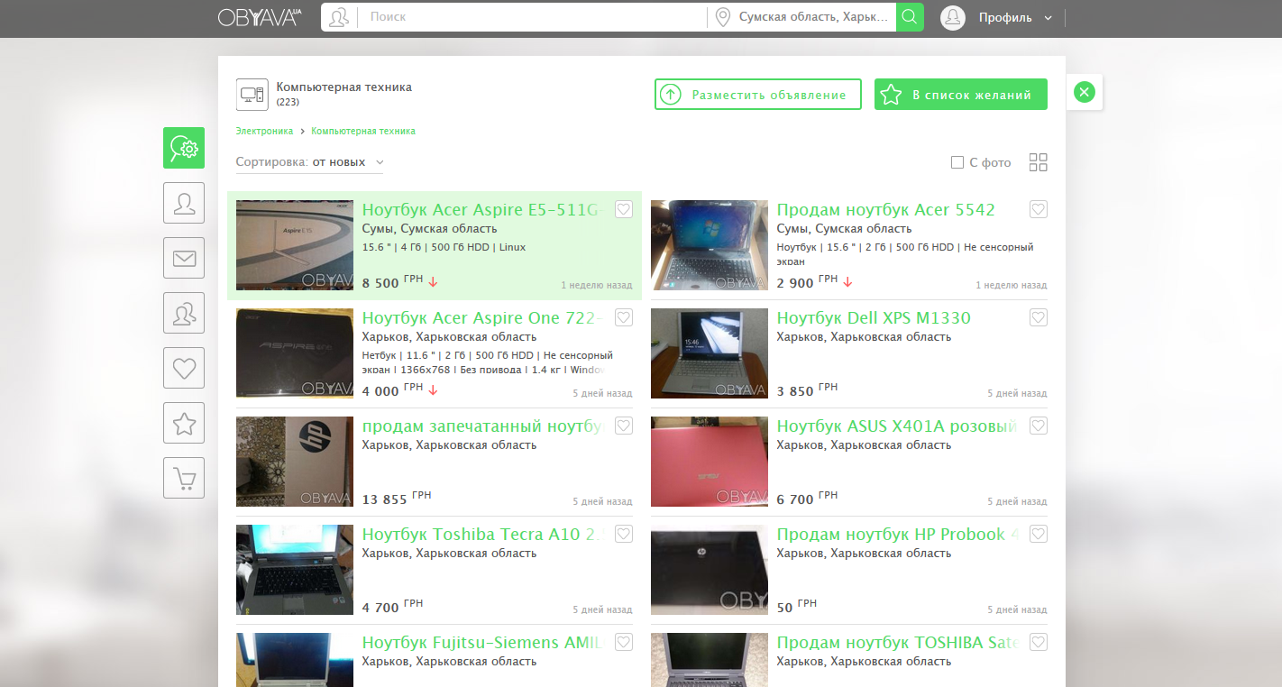The image size is (1282, 687).
Task: Open the favorites heart sidebar icon
Action: tap(184, 368)
